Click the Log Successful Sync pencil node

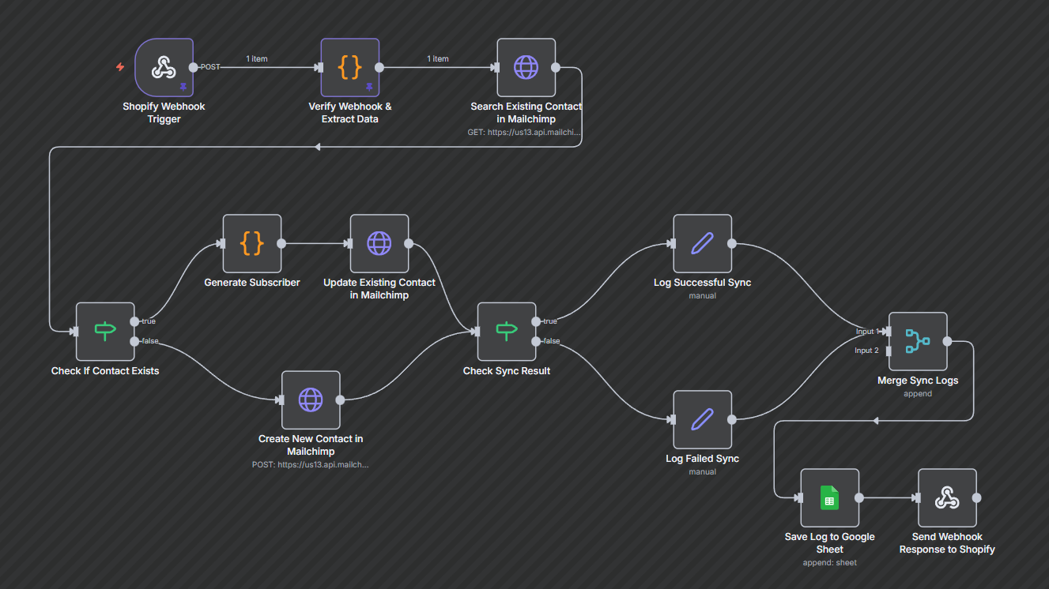pyautogui.click(x=703, y=244)
